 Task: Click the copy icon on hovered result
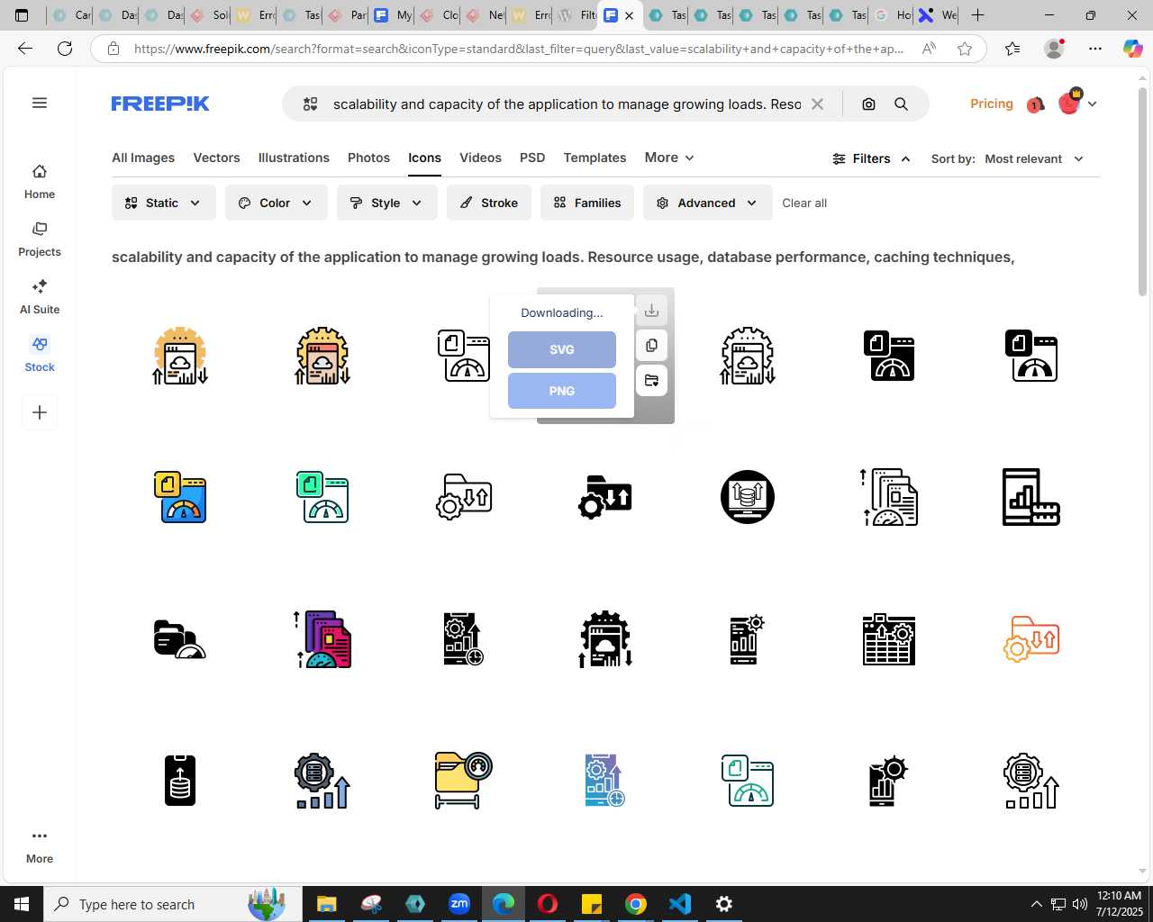click(x=651, y=346)
